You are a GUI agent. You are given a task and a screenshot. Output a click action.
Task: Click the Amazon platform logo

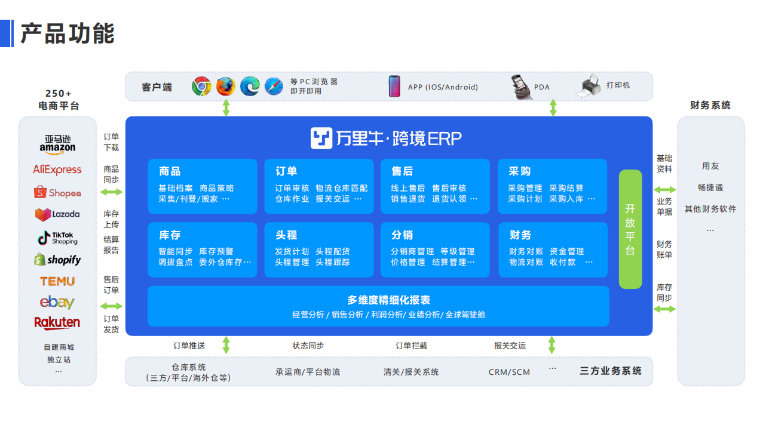tap(57, 144)
